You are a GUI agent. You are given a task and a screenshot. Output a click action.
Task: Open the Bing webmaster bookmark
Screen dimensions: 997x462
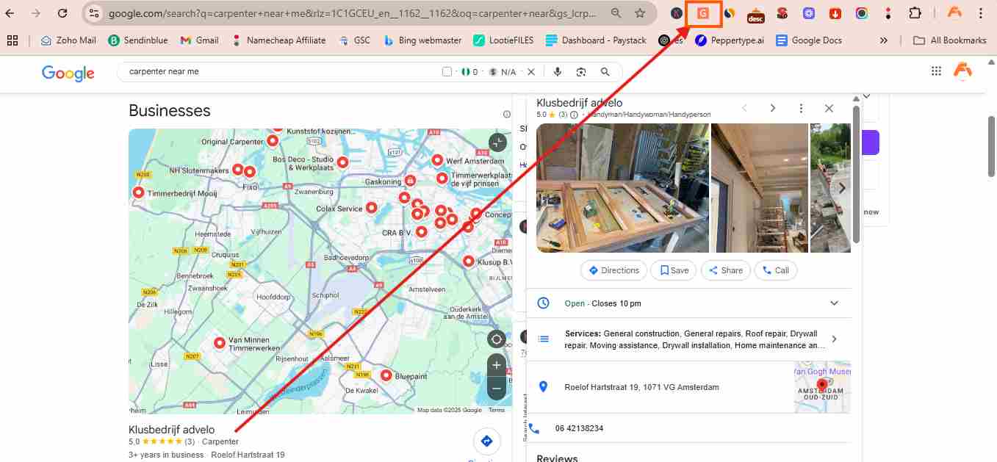(x=422, y=40)
